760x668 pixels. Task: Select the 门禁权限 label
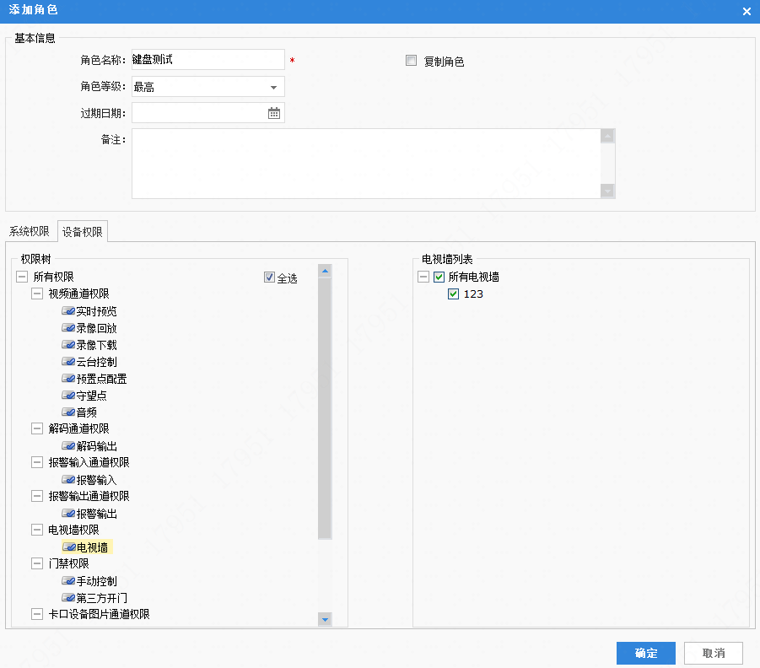[68, 563]
